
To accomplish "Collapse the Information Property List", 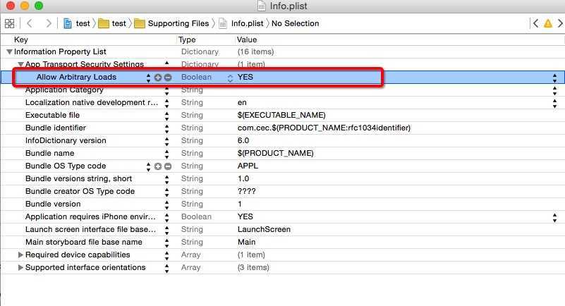I will click(9, 52).
